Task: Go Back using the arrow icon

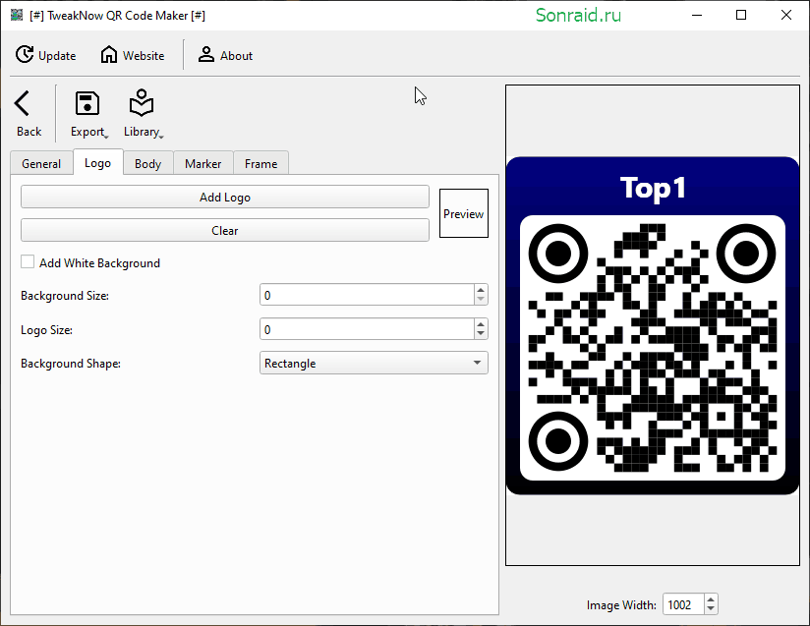Action: tap(23, 103)
